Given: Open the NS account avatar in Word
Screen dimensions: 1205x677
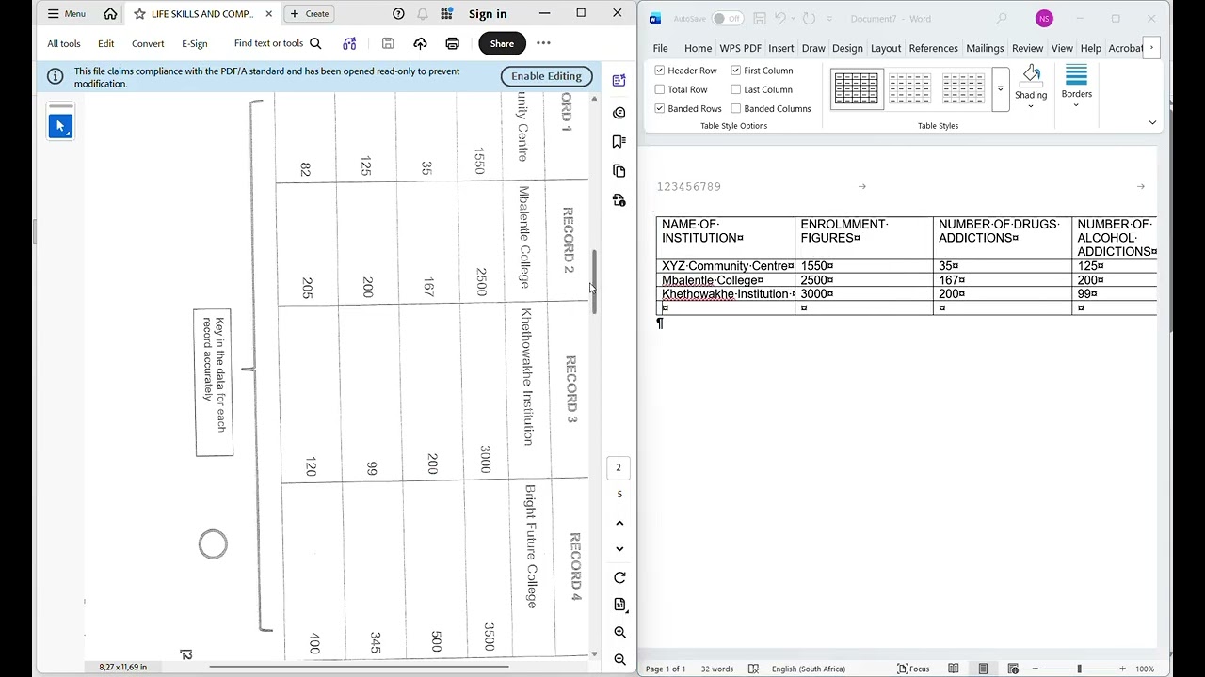Looking at the screenshot, I should 1043,19.
